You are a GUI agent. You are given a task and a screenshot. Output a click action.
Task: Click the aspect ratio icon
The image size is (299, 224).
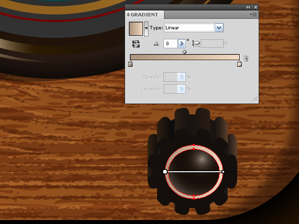[196, 44]
